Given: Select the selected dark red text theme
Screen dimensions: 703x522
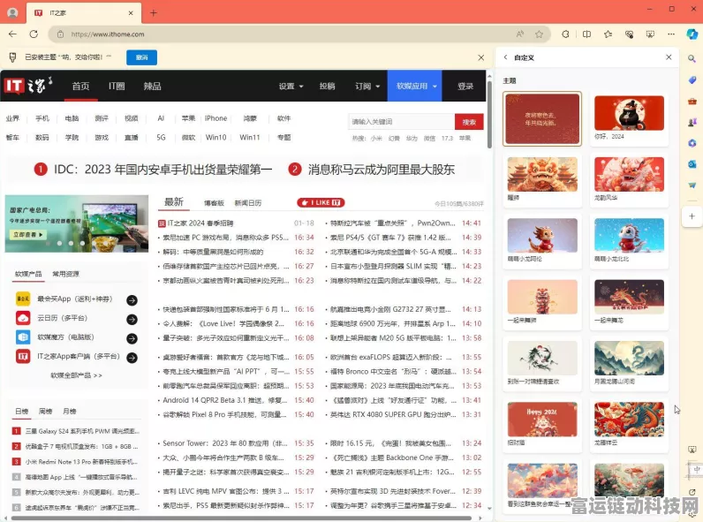Looking at the screenshot, I should 542,119.
